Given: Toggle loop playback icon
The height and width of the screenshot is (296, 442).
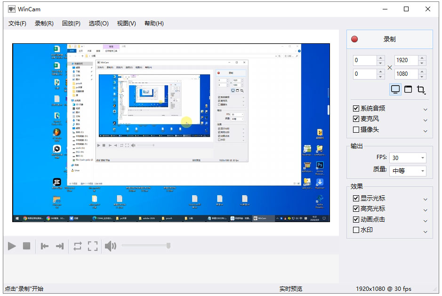Looking at the screenshot, I should click(x=78, y=246).
